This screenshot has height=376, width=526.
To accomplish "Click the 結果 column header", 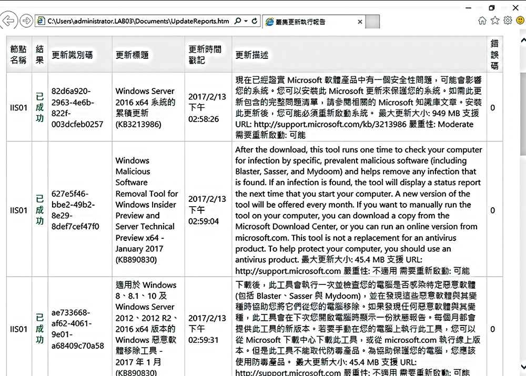I will point(39,55).
